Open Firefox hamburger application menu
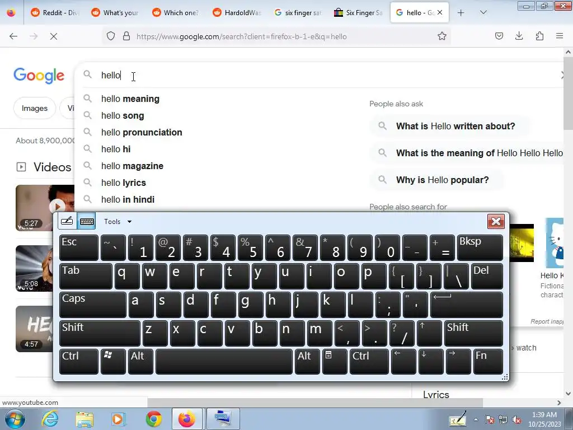 (560, 36)
